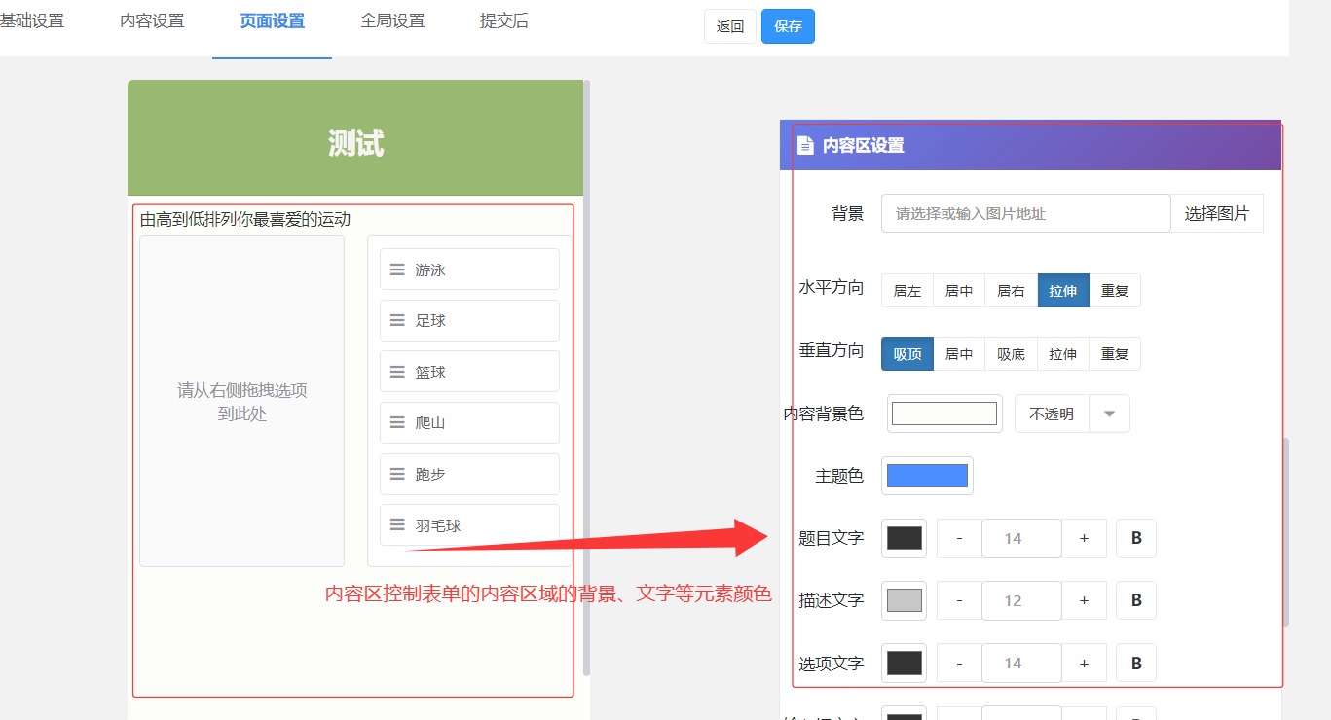Open the 内容设置 tab
Viewport: 1331px width, 720px height.
pos(152,20)
